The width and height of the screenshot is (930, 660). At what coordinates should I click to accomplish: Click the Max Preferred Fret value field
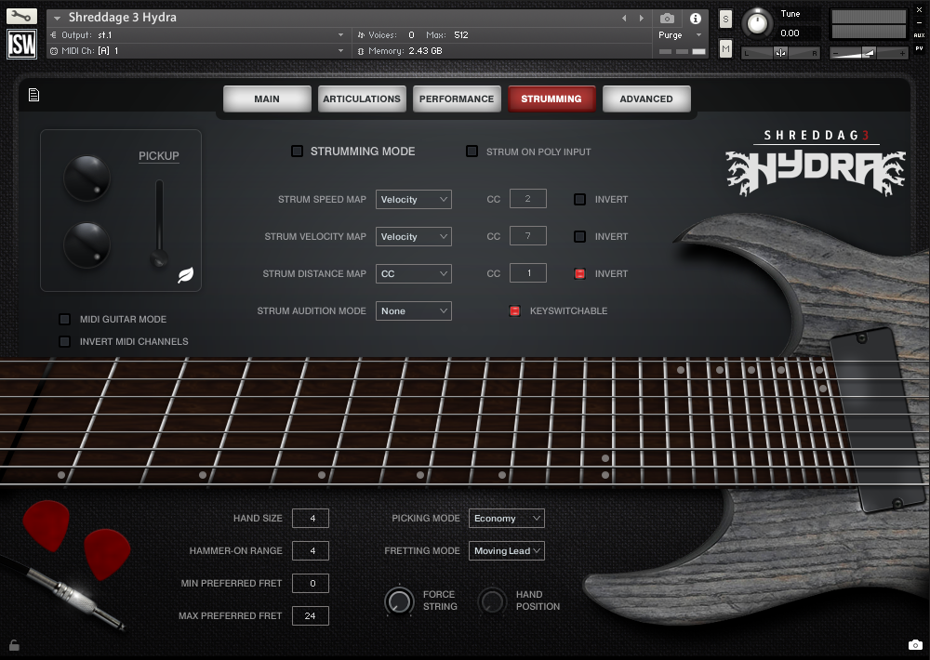click(x=310, y=615)
